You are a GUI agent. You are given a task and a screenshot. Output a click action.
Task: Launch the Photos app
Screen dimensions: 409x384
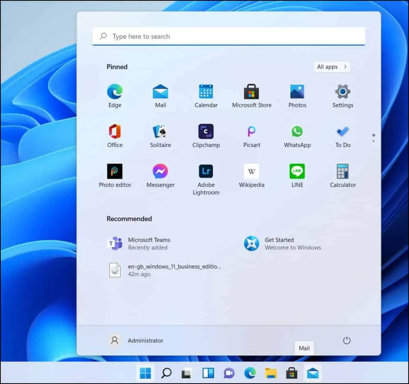point(297,96)
